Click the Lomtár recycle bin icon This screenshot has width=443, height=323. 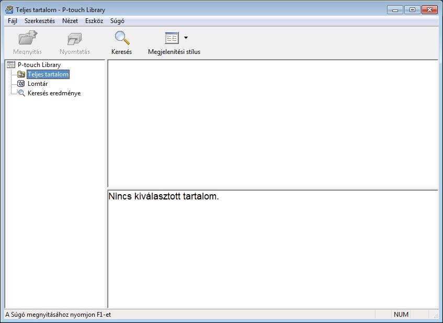tap(21, 83)
